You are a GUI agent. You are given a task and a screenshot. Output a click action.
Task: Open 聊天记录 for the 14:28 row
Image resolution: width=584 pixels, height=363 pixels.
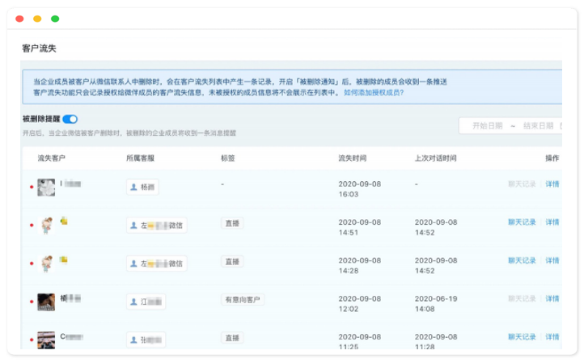522,260
